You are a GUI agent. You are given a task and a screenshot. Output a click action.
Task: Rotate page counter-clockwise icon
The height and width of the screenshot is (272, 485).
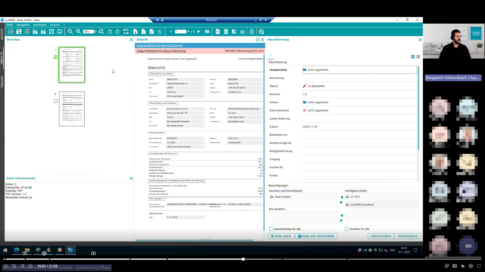click(x=110, y=31)
